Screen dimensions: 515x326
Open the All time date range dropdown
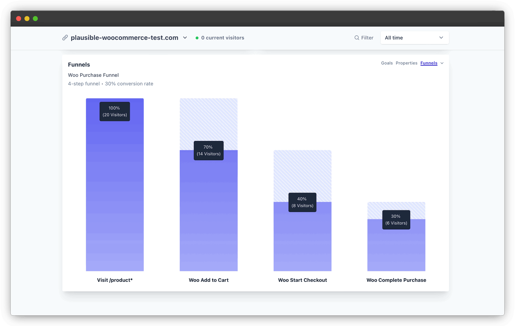tap(415, 38)
